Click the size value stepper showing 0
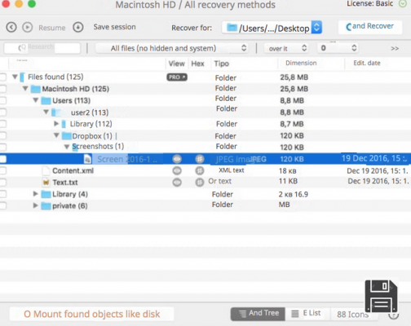The width and height of the screenshot is (411, 326). coord(338,48)
